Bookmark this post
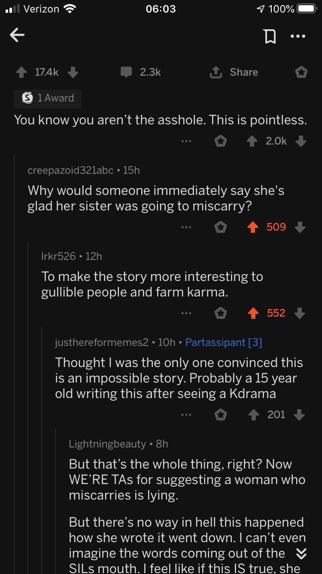This screenshot has width=322, height=574. point(270,37)
